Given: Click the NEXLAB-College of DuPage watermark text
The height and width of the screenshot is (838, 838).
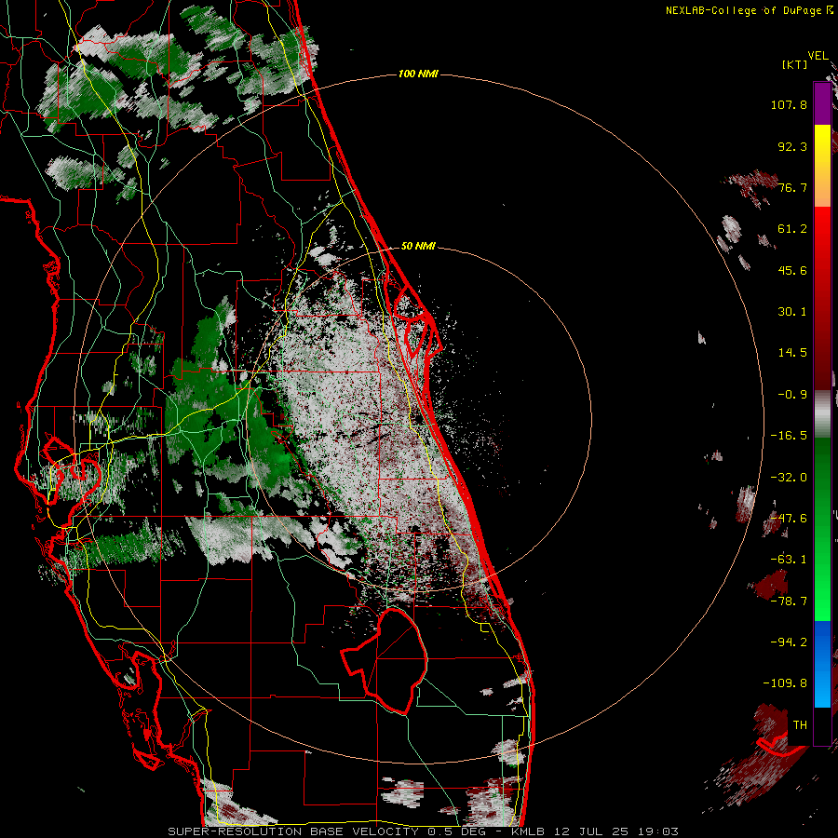Looking at the screenshot, I should [x=749, y=10].
